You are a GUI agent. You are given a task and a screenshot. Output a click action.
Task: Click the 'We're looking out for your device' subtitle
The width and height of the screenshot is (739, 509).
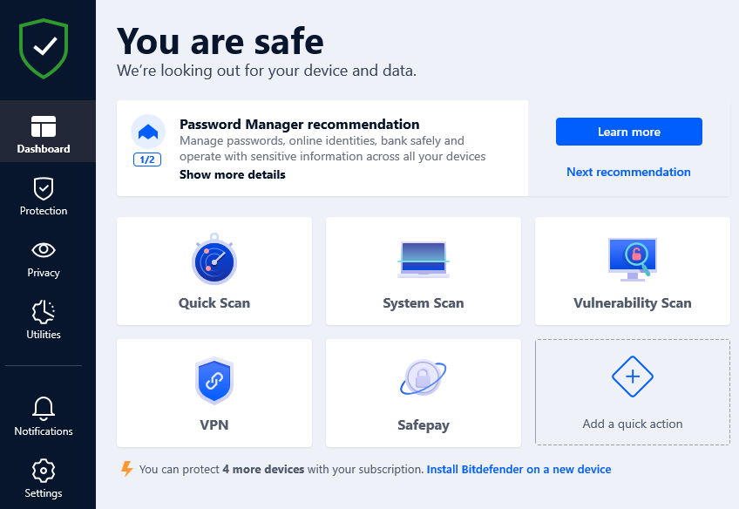click(267, 71)
